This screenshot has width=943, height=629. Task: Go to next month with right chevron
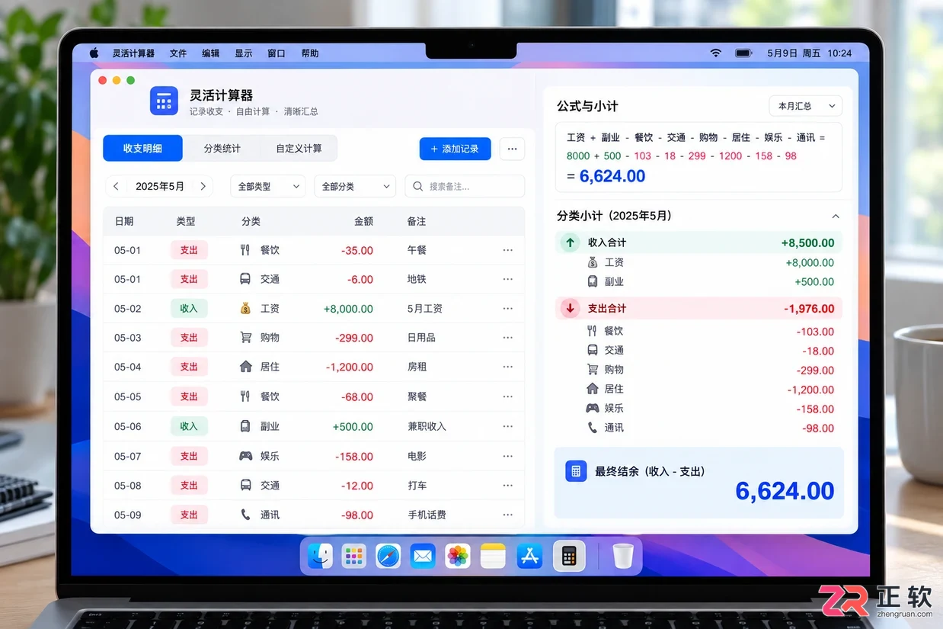[203, 186]
